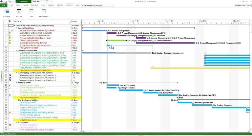Collapse the Three-story Office Building summary task
The image size is (252, 136).
coord(14,25)
